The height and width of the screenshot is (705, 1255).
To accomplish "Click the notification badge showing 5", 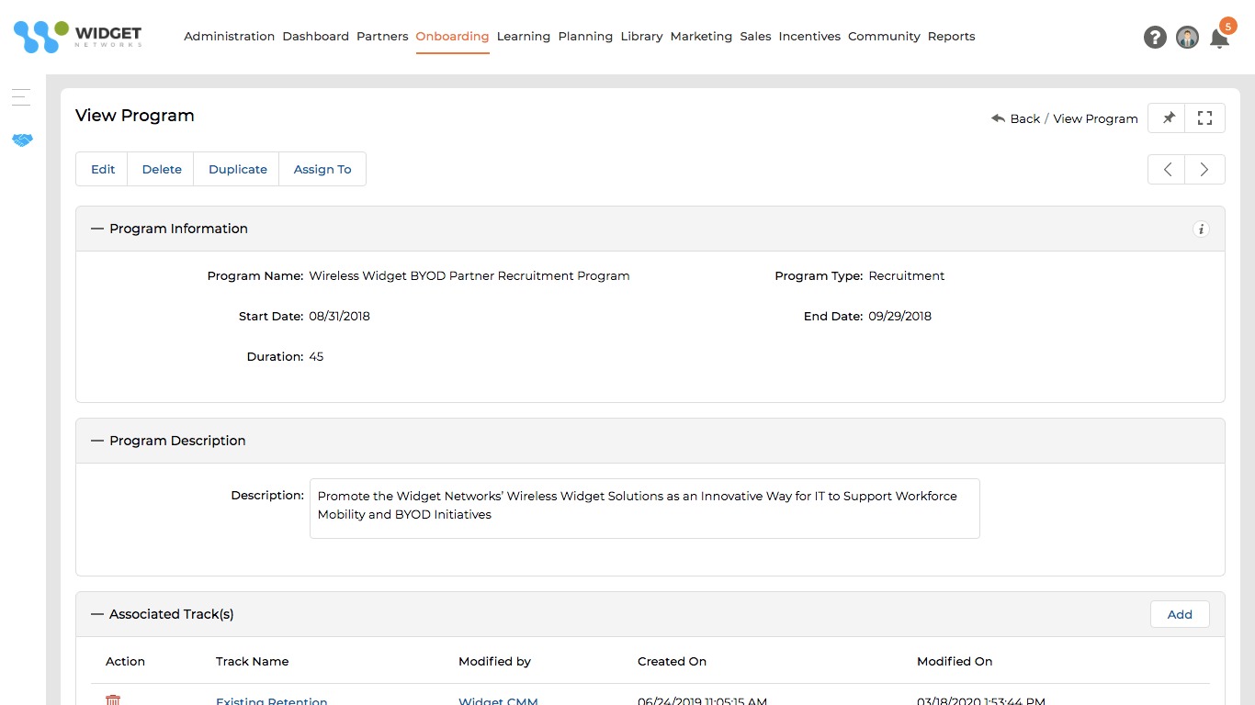I will 1227,26.
